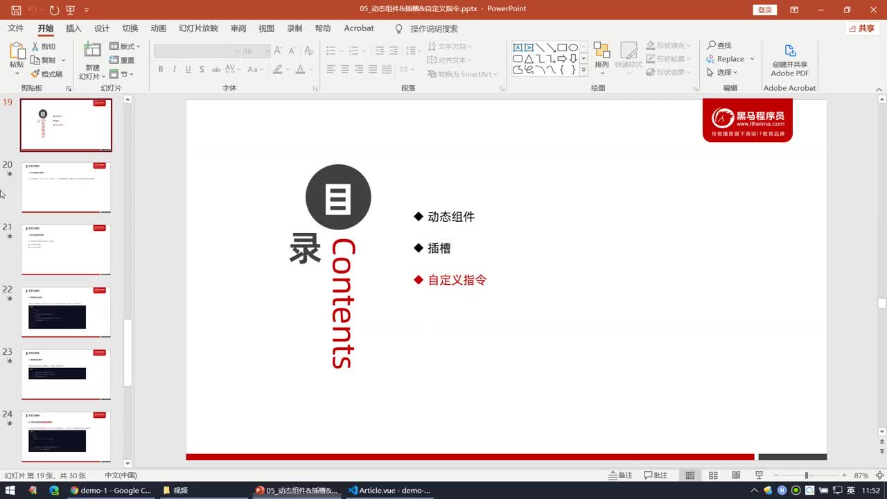Screen dimensions: 887x499
Task: Switch to 动画 Animations tab
Action: pos(159,28)
